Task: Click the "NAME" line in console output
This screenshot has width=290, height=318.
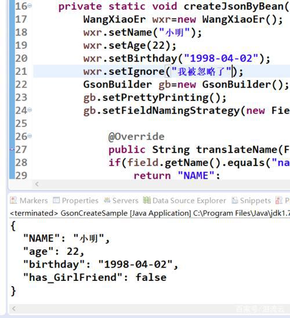Action: click(66, 238)
